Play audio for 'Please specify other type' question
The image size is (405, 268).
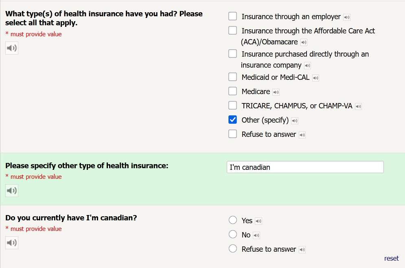(x=12, y=191)
